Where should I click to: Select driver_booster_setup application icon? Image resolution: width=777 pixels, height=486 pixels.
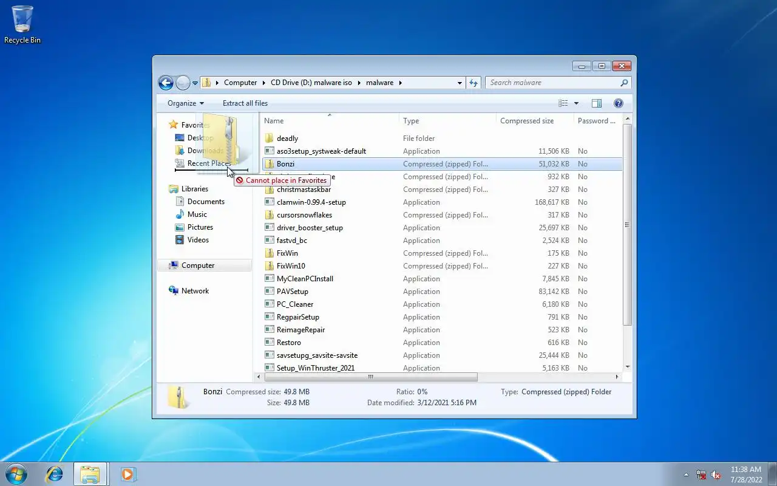(x=270, y=228)
